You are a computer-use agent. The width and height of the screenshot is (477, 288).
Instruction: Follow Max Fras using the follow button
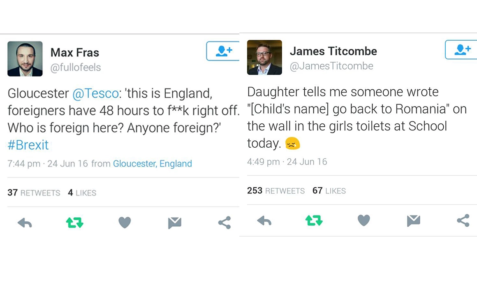pos(223,51)
